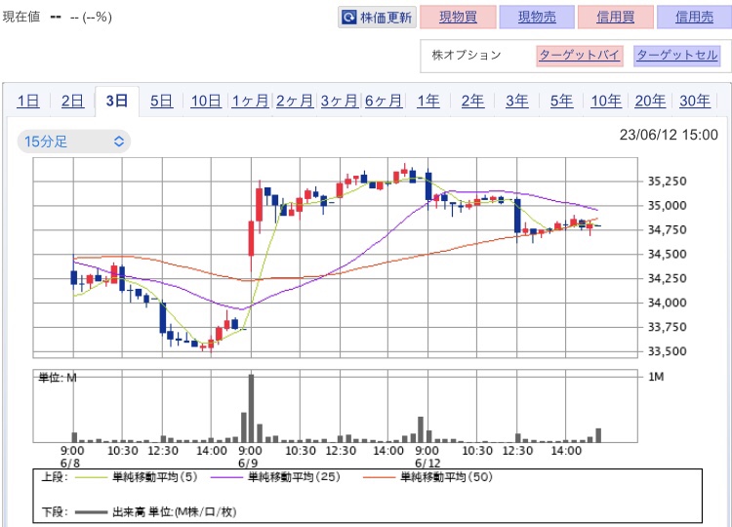The height and width of the screenshot is (527, 732).
Task: Switch to the 1ヶ月 chart tab
Action: (x=250, y=101)
